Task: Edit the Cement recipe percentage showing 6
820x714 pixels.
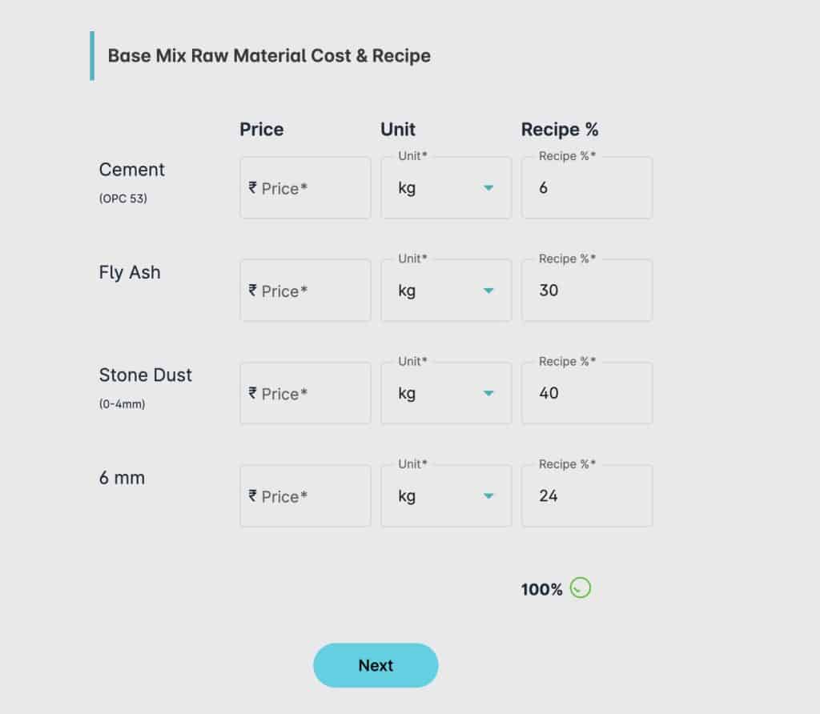Action: point(587,187)
